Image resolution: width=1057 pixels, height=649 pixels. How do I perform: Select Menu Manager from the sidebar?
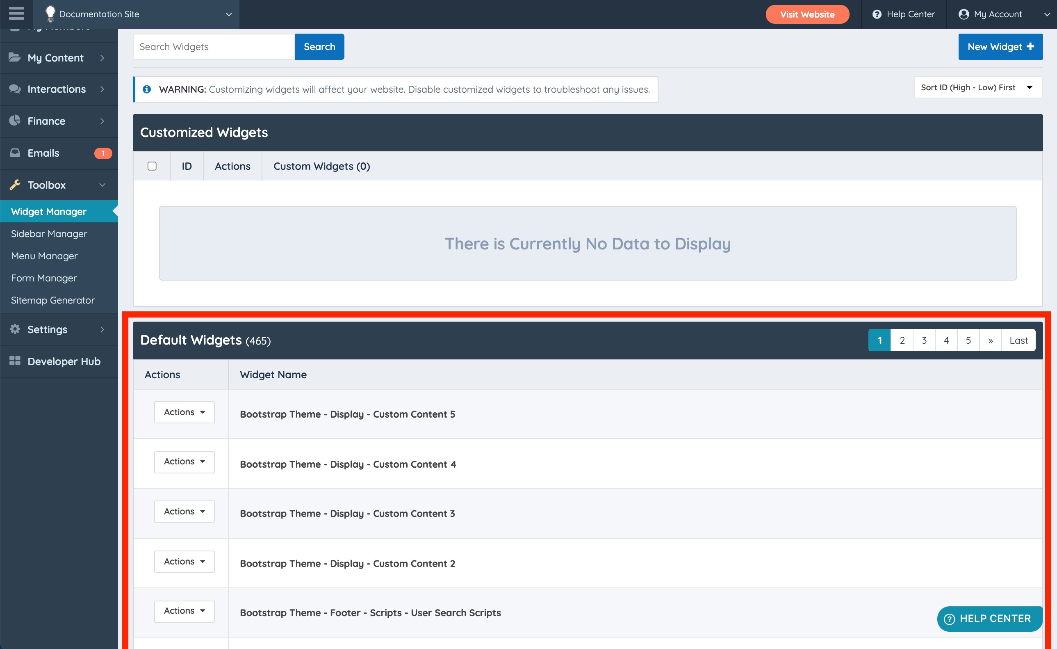pyautogui.click(x=44, y=256)
